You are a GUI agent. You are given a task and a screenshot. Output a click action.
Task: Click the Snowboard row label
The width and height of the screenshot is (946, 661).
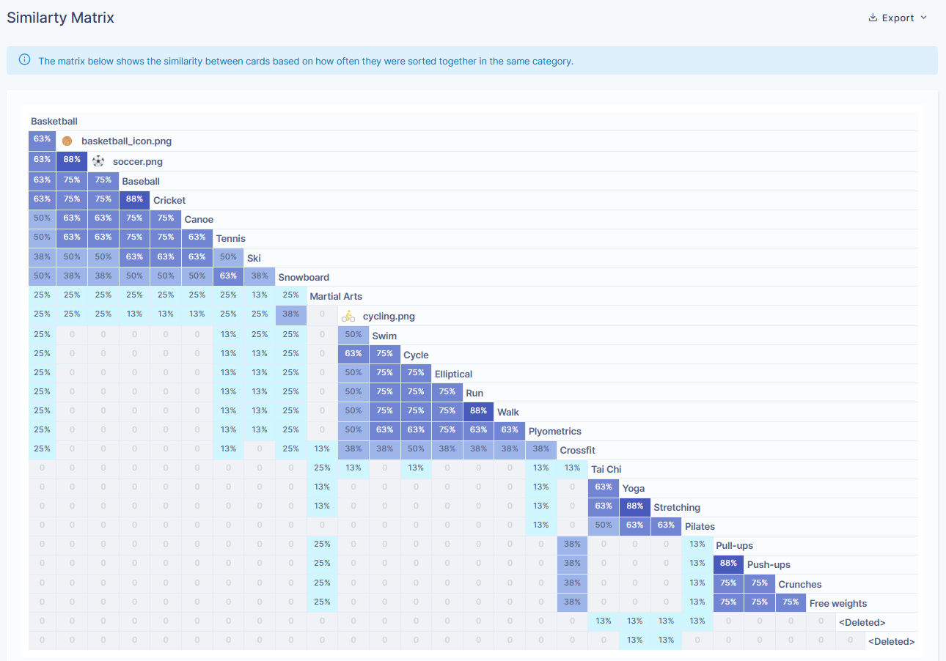303,277
